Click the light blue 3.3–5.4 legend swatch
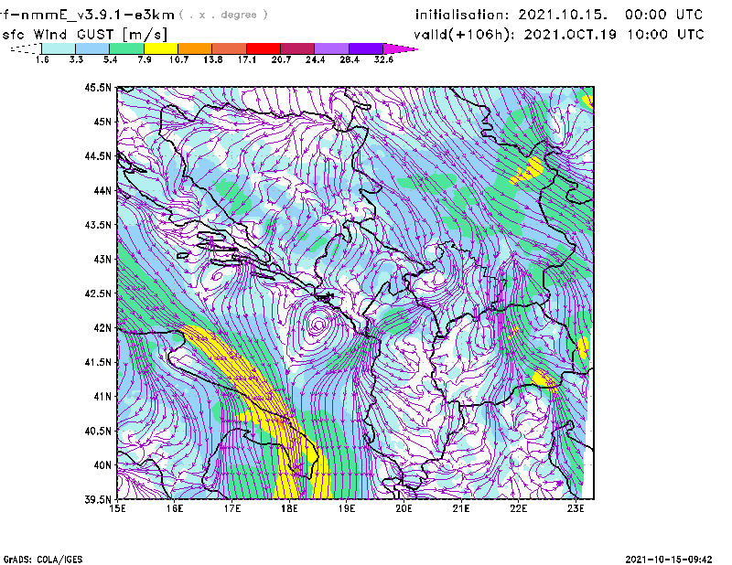 [92, 48]
